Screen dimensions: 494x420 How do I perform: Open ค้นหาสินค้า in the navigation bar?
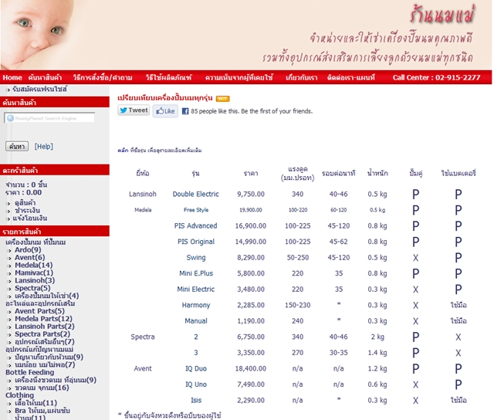pos(45,77)
